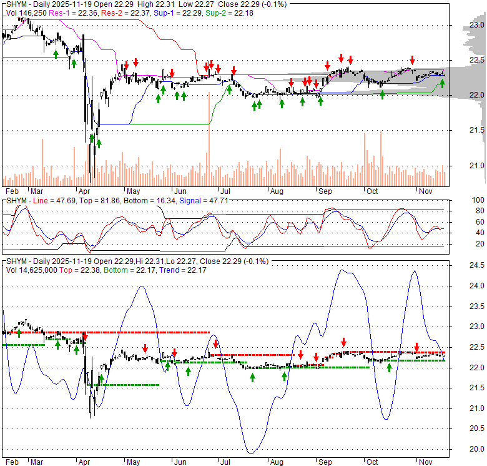Click the green 'Bottom = 22.17' label
The width and height of the screenshot is (487, 466).
(x=129, y=270)
